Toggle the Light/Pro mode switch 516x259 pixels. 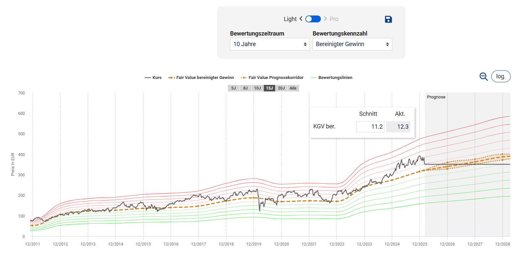313,19
